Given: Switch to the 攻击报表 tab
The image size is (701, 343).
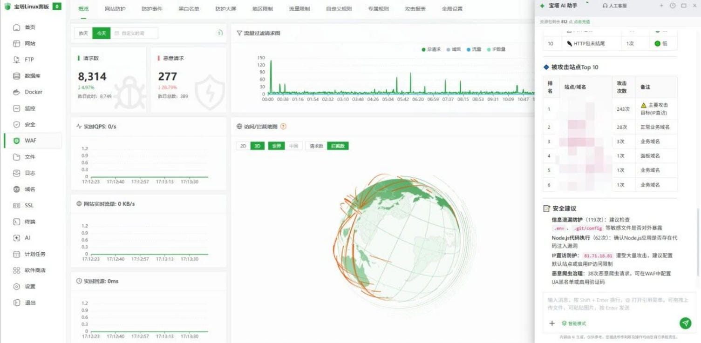Looking at the screenshot, I should tap(415, 9).
